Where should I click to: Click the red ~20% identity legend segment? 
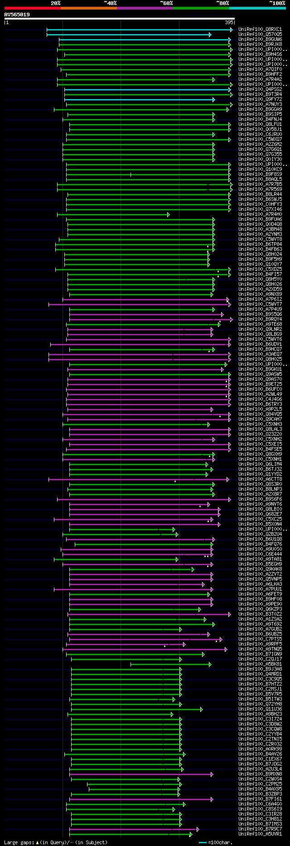click(33, 8)
